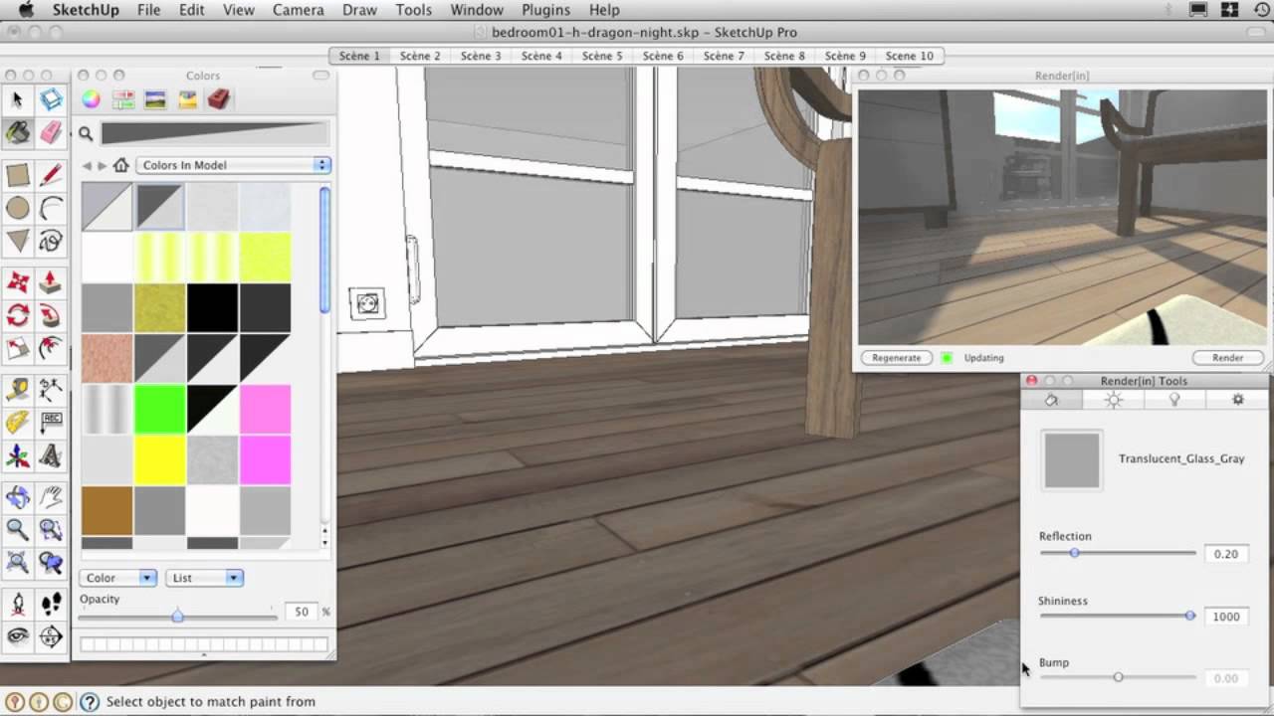1274x716 pixels.
Task: Pick the Follow Me tool
Action: pos(51,316)
